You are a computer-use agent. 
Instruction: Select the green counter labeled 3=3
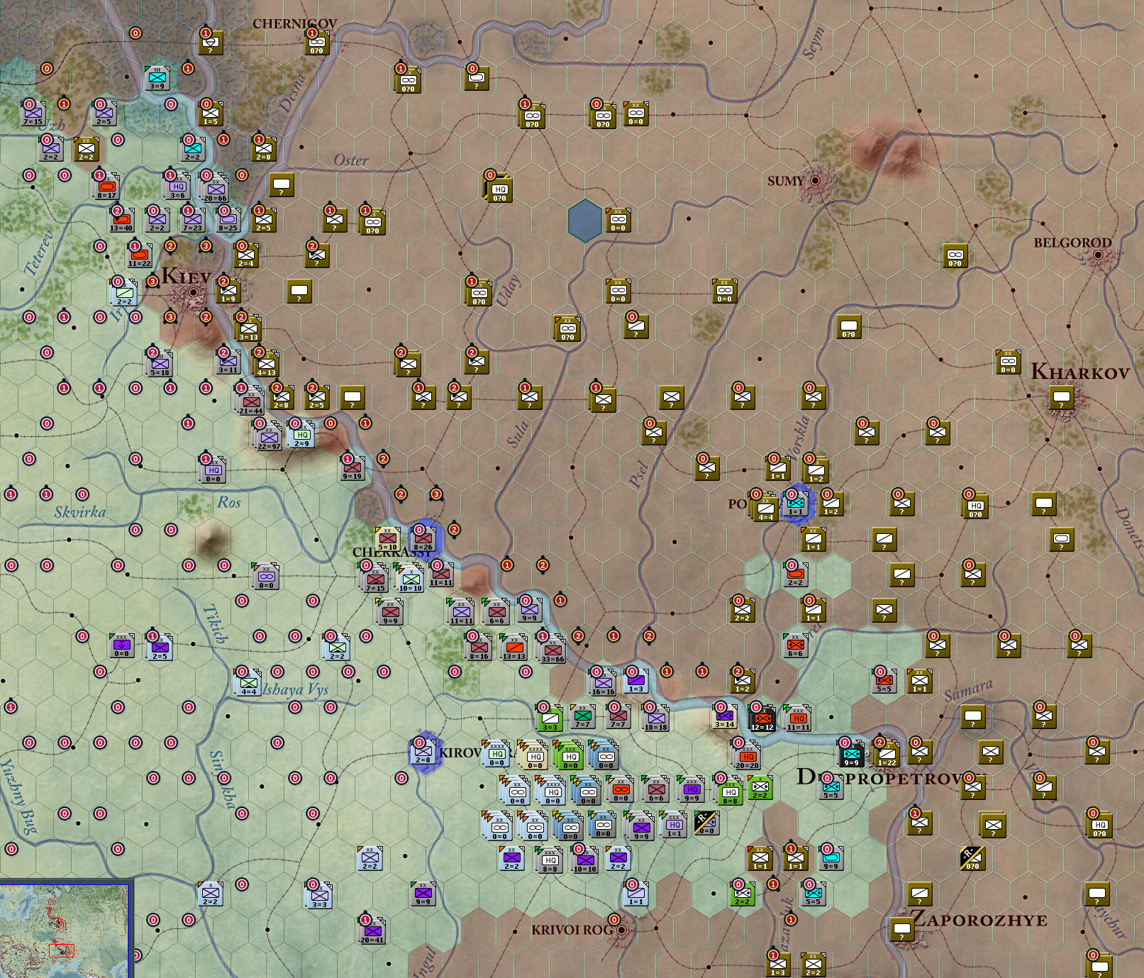(x=550, y=719)
